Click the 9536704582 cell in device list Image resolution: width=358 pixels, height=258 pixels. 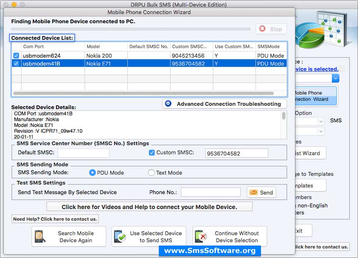(x=192, y=63)
